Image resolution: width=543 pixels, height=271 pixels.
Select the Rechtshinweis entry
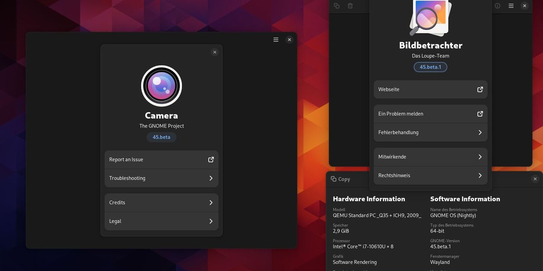[x=430, y=175]
